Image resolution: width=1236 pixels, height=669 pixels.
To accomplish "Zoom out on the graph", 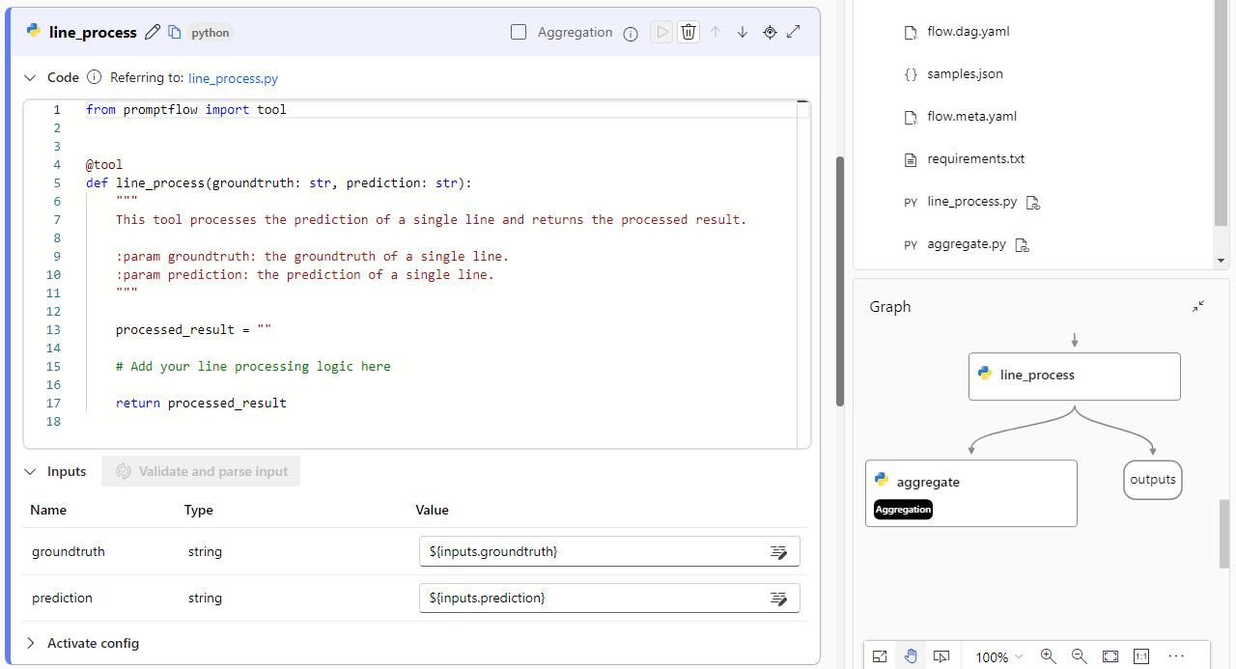I will point(1080,656).
